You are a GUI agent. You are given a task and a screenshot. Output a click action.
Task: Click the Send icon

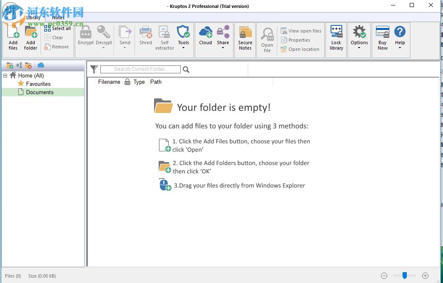pyautogui.click(x=125, y=32)
